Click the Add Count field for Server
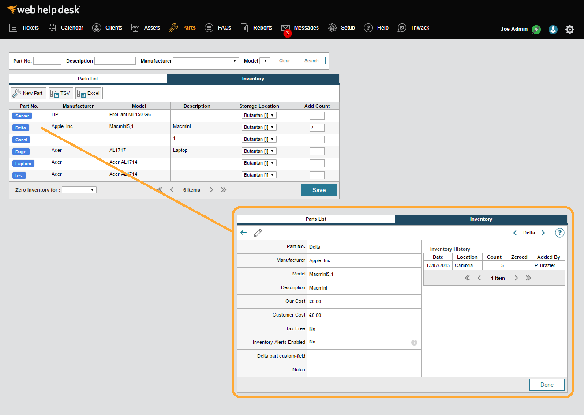This screenshot has height=415, width=584. tap(317, 116)
